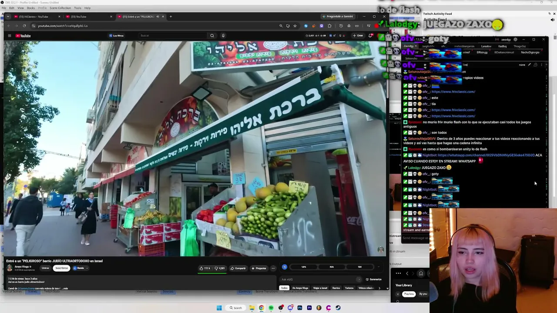Screen dimensions: 557x313
Task: Open the first frivclassic.com link in chat
Action: point(453,92)
